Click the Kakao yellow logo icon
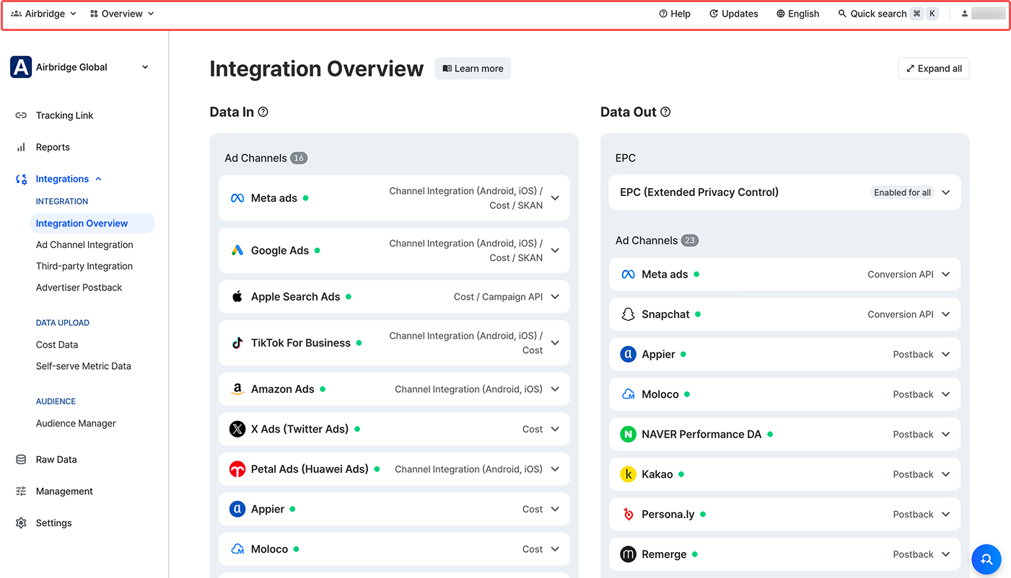The image size is (1011, 578). [629, 474]
